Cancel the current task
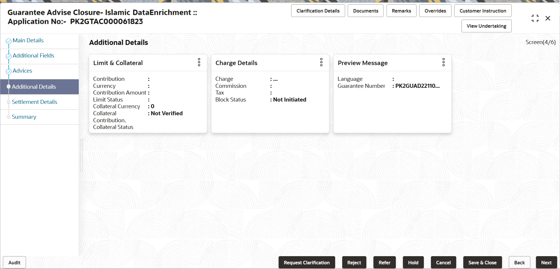This screenshot has height=269, width=560. click(443, 263)
